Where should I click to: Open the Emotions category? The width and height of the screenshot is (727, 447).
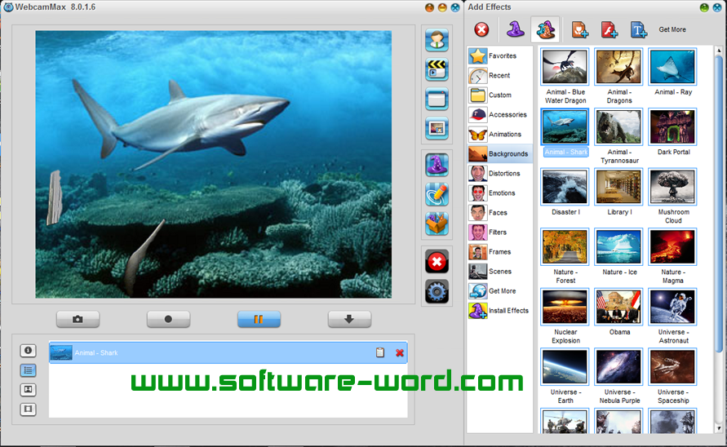[x=500, y=193]
